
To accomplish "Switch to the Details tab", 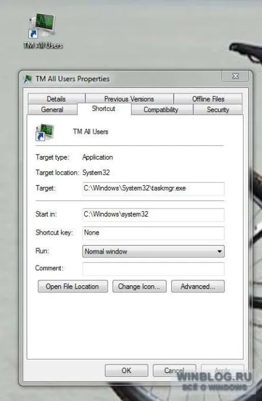I will coord(56,99).
